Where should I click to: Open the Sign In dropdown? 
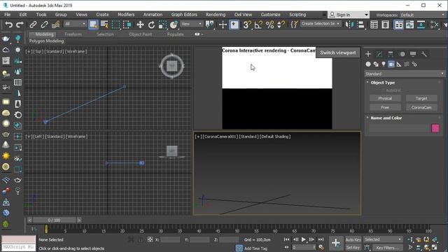click(349, 15)
